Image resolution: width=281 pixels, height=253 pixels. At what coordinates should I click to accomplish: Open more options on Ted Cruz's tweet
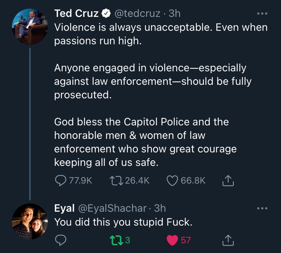(x=262, y=14)
